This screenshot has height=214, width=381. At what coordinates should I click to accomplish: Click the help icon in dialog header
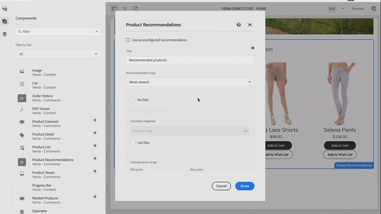coord(238,25)
